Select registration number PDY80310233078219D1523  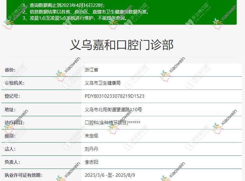114,96
